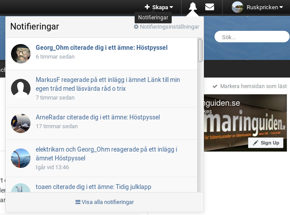Click Visa alla notifieringar link
This screenshot has width=290, height=215.
pyautogui.click(x=105, y=202)
